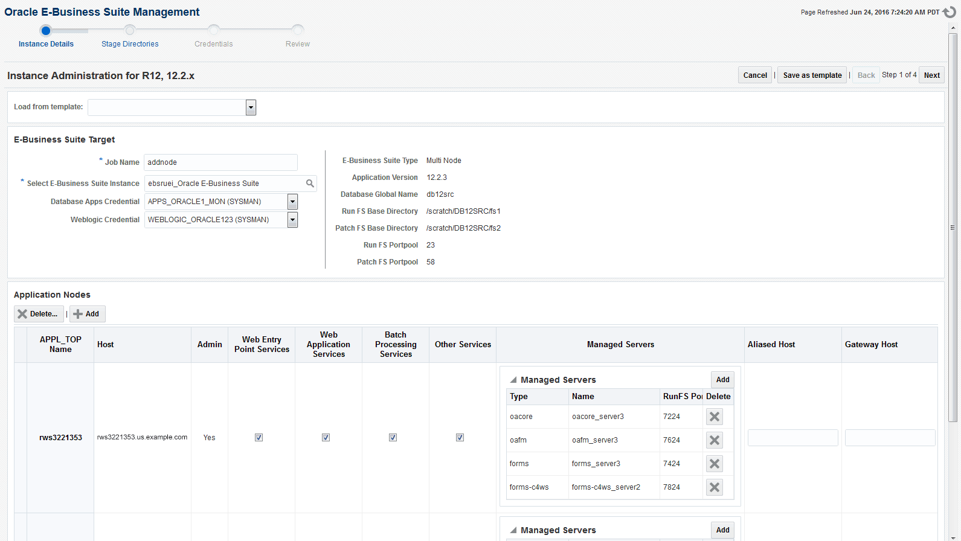Open the E-Business Suite Instance search icon
The image size is (961, 541).
tap(310, 184)
